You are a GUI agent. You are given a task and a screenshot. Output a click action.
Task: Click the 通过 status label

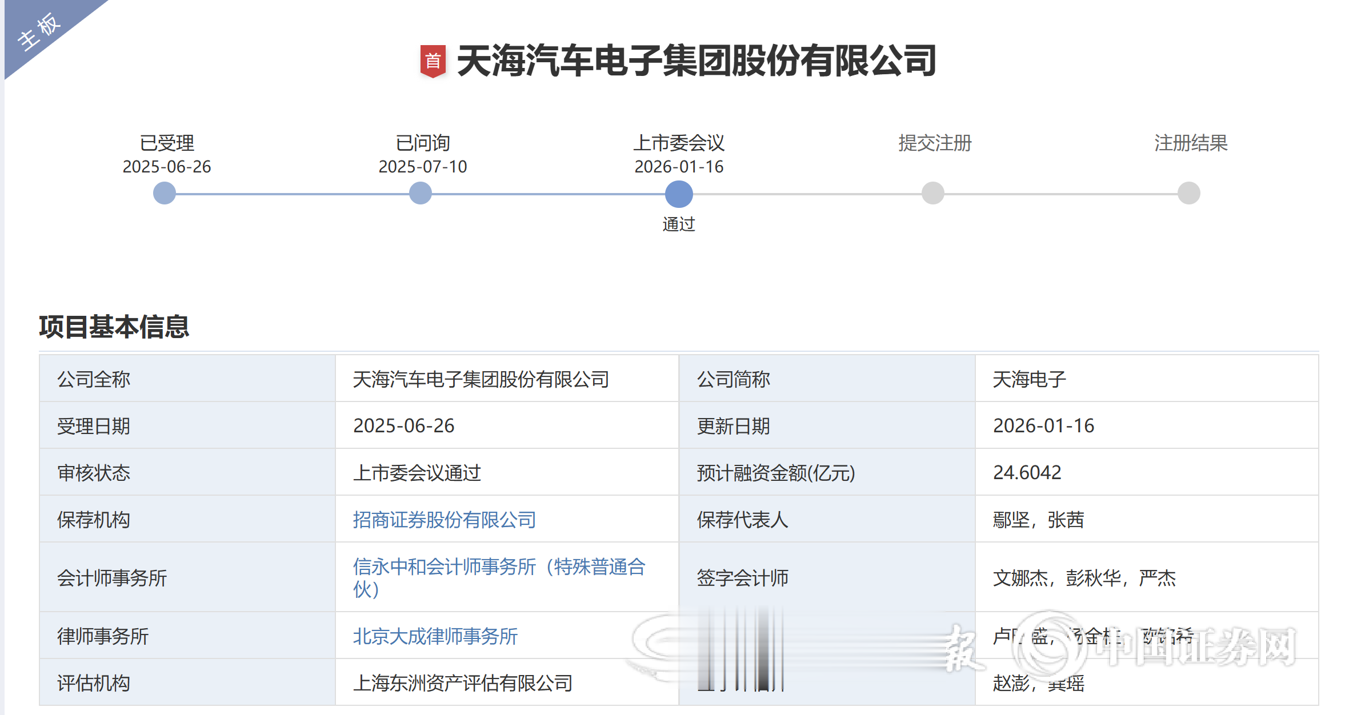coord(679,224)
